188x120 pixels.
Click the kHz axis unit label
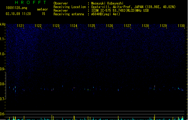point(3,24)
